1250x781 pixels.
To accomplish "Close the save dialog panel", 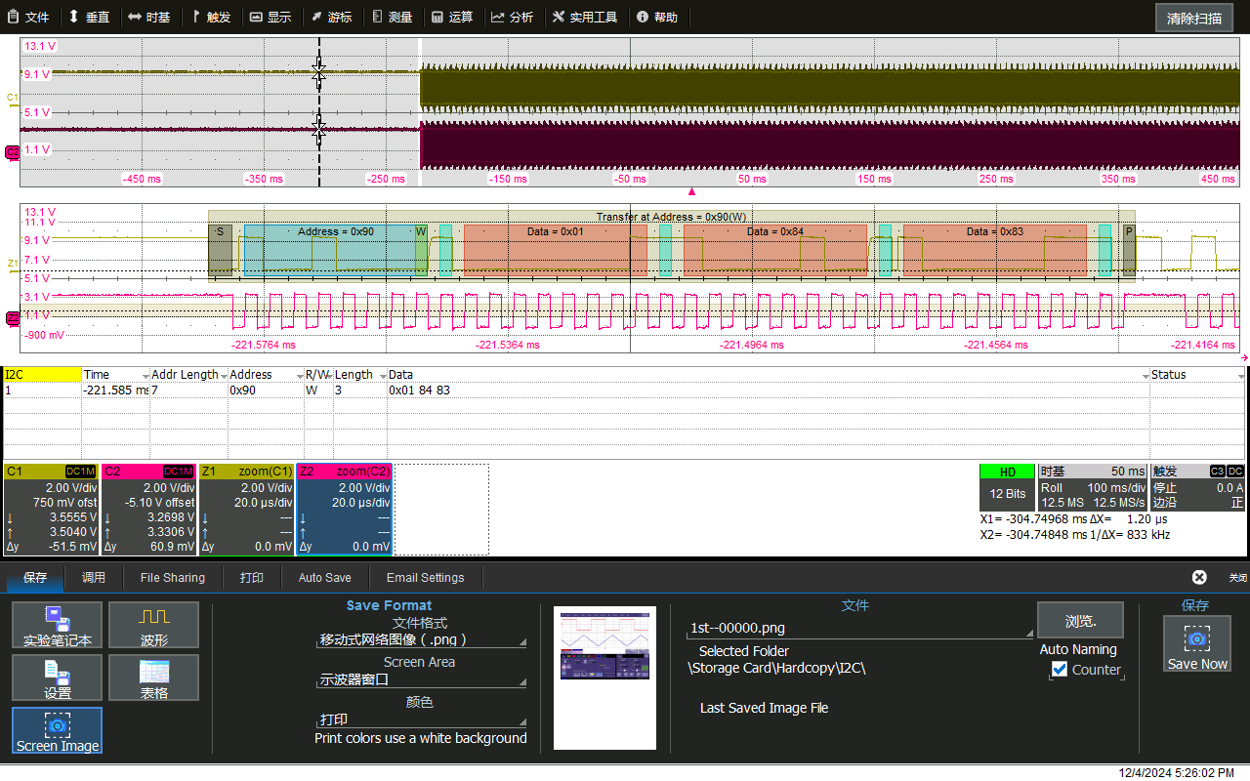I will (x=1199, y=577).
